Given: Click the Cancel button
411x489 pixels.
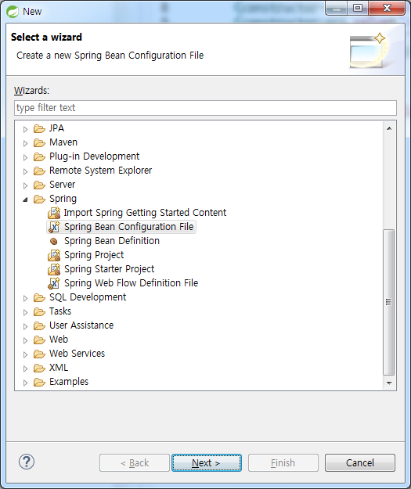Looking at the screenshot, I should coord(360,463).
